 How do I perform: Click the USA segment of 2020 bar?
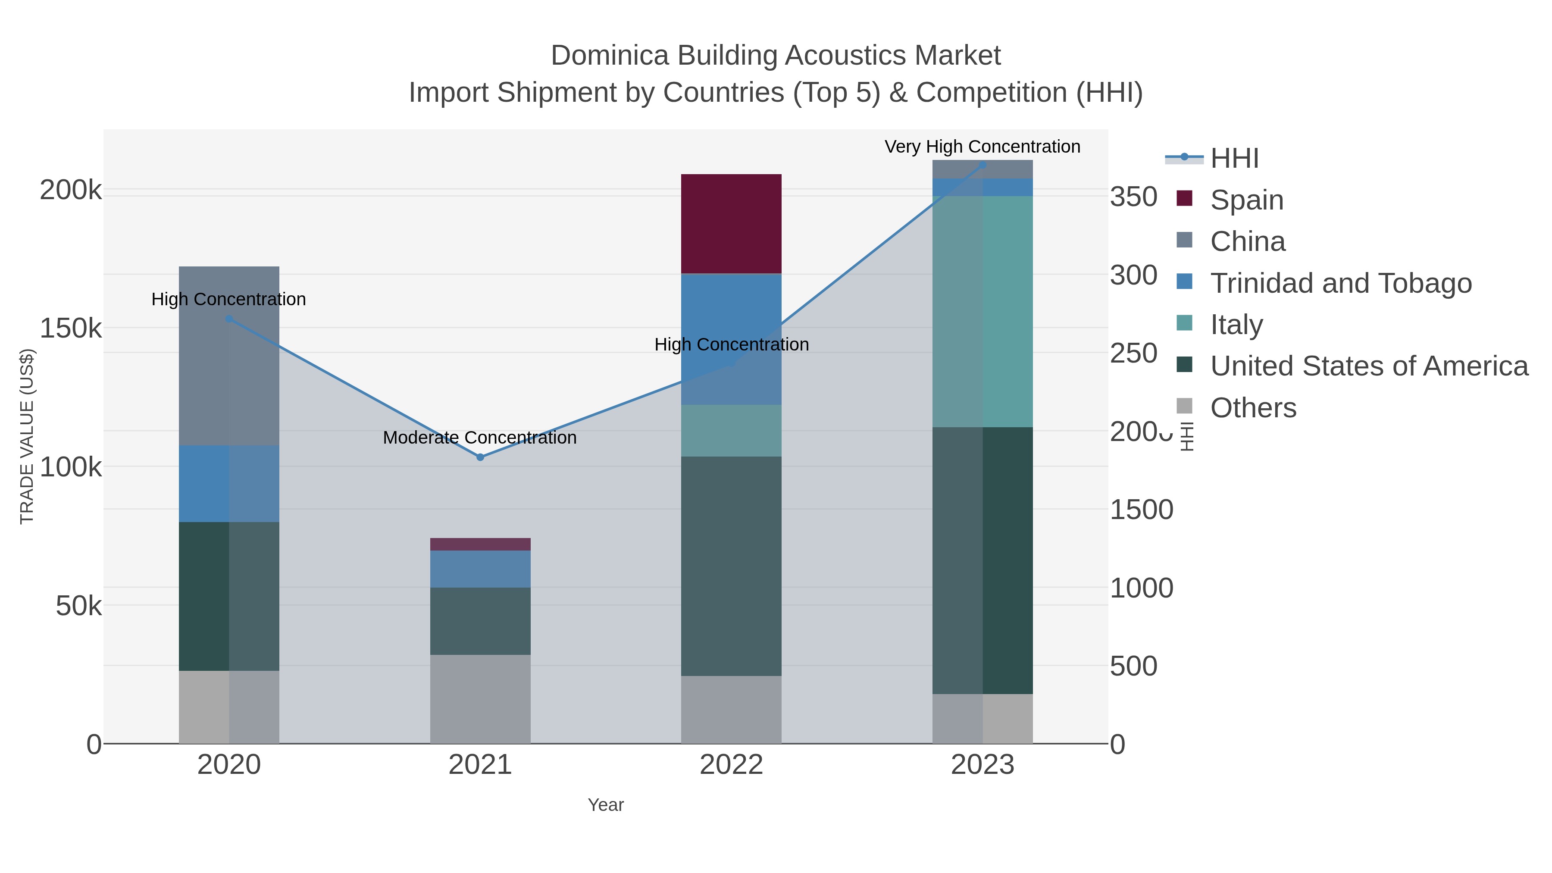pos(229,597)
